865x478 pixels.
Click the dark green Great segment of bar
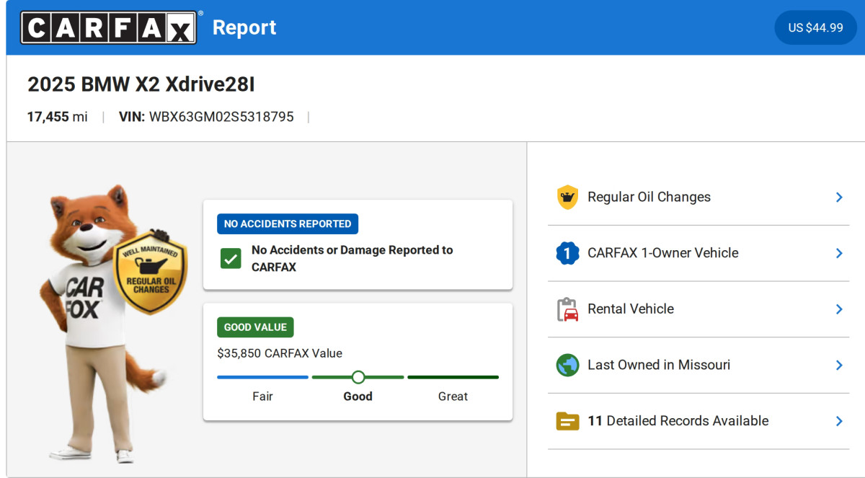coord(453,377)
